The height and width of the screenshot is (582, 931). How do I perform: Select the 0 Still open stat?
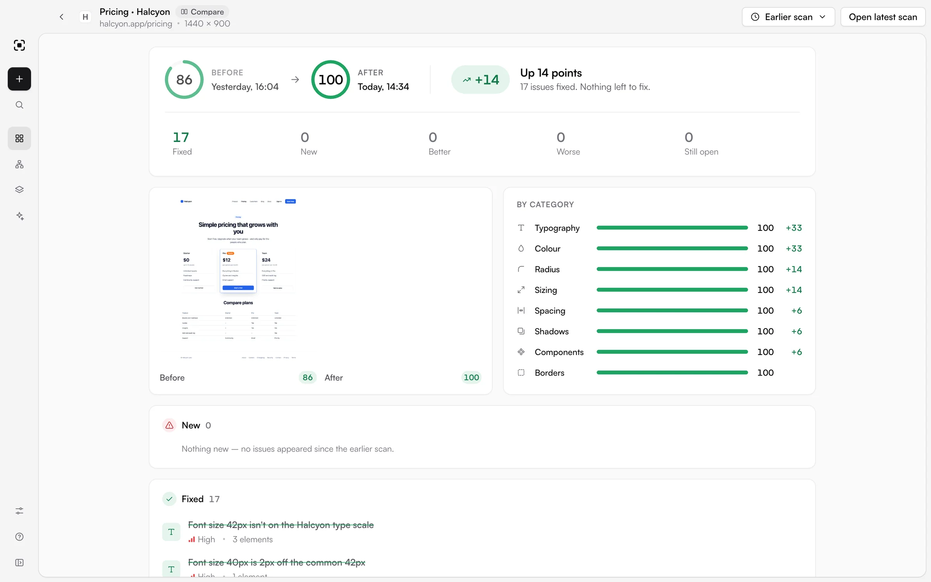pos(701,143)
